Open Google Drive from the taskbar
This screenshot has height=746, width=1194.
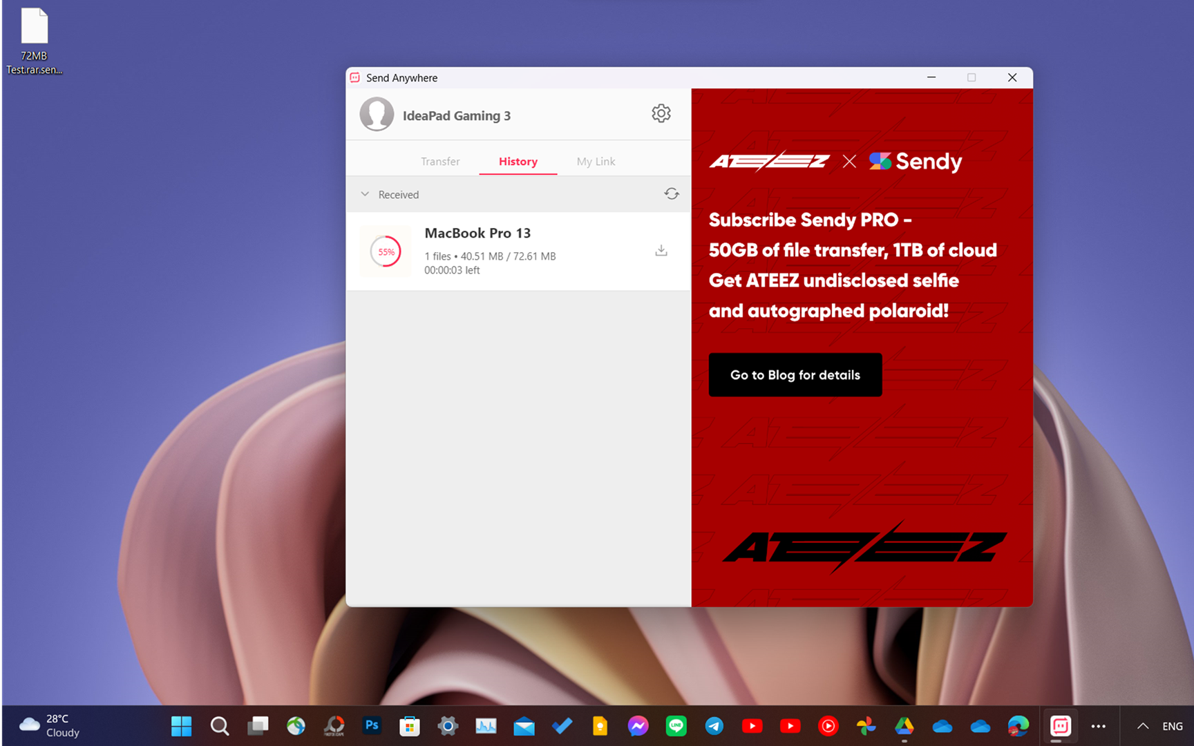pyautogui.click(x=904, y=725)
